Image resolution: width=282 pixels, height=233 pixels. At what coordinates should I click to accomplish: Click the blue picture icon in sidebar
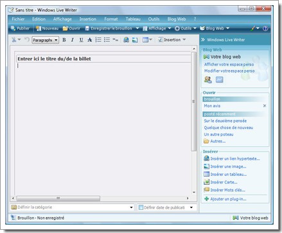[219, 80]
